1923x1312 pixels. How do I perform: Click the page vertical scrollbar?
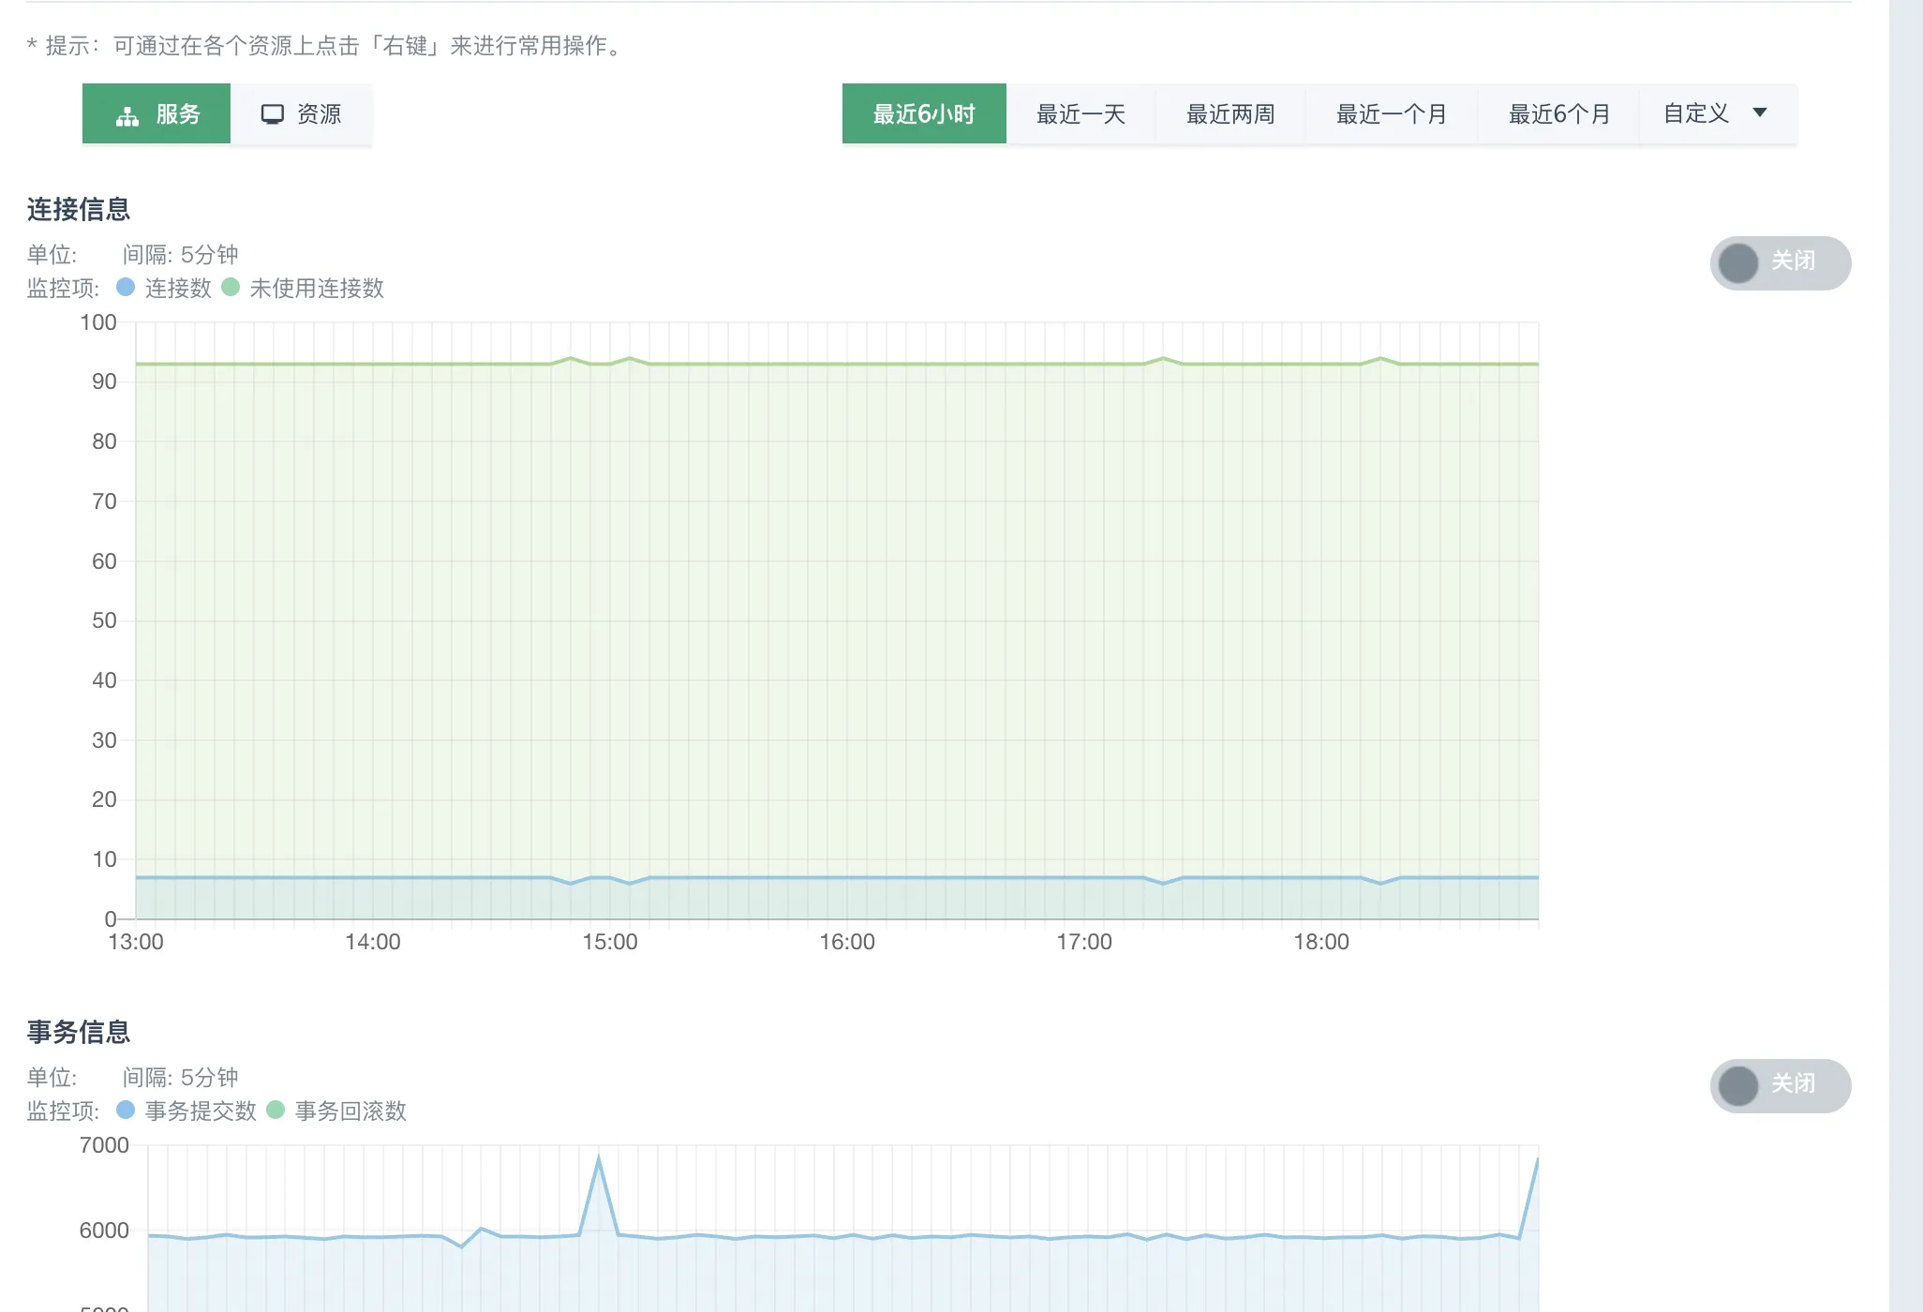[1906, 656]
